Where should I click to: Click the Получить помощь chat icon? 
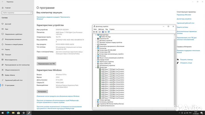(x=178, y=59)
